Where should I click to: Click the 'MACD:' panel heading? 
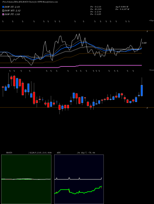9,153
